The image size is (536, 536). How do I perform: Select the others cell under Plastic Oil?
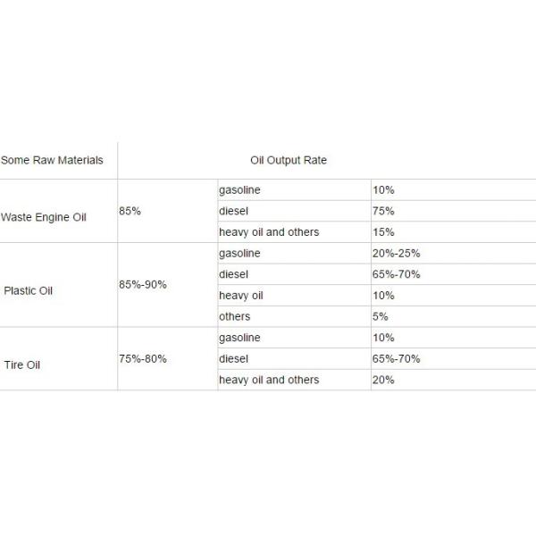[x=235, y=316]
